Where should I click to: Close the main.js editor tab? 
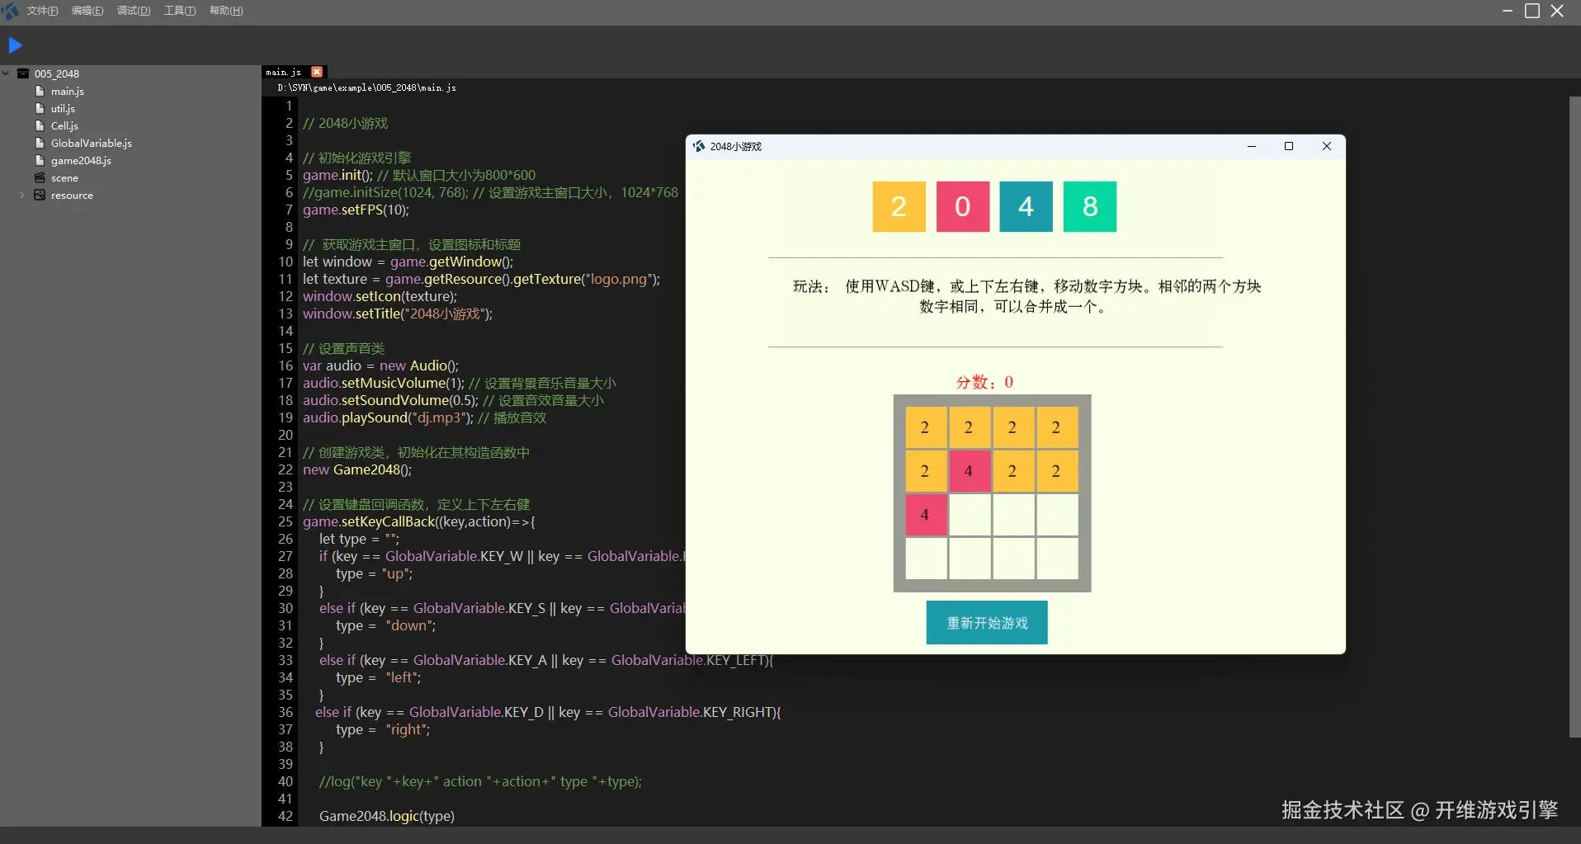[x=317, y=73]
